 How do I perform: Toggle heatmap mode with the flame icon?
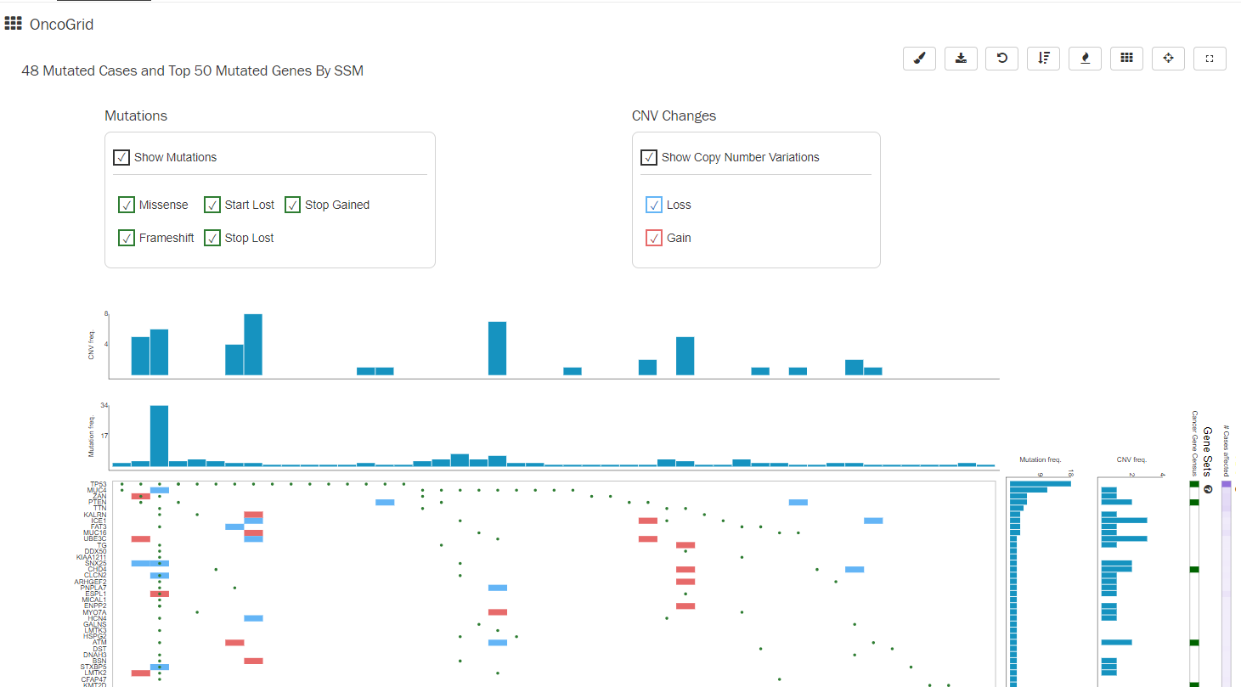pos(1085,58)
